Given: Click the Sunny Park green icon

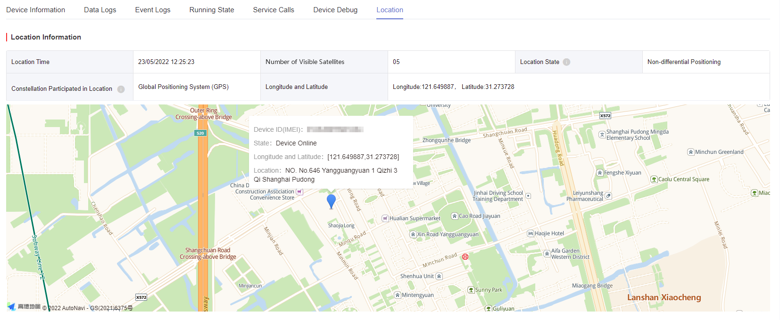Looking at the screenshot, I should pyautogui.click(x=471, y=290).
